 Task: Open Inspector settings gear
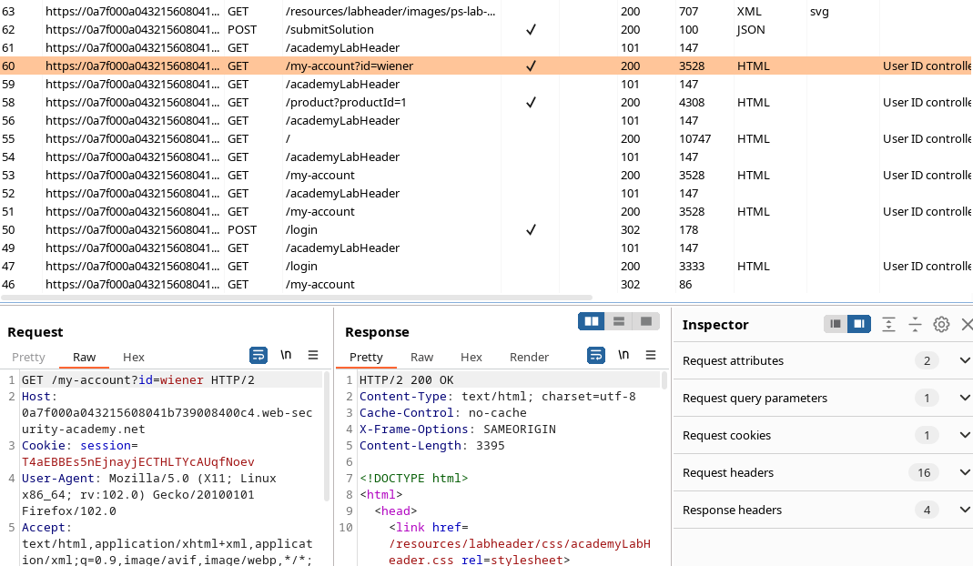click(941, 324)
